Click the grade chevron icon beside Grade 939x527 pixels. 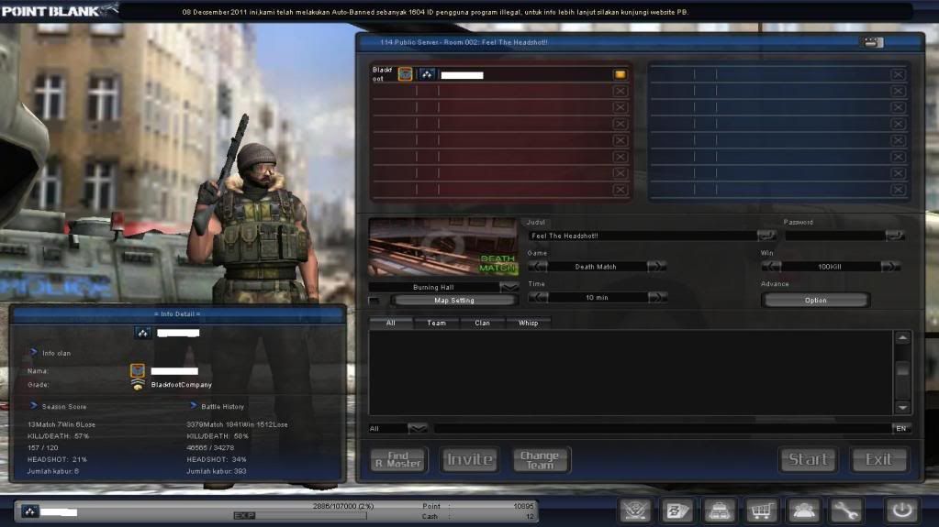pyautogui.click(x=138, y=385)
